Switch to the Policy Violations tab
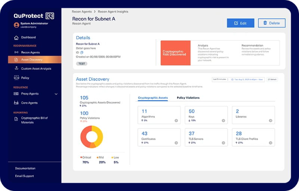299x191 pixels. (188, 98)
